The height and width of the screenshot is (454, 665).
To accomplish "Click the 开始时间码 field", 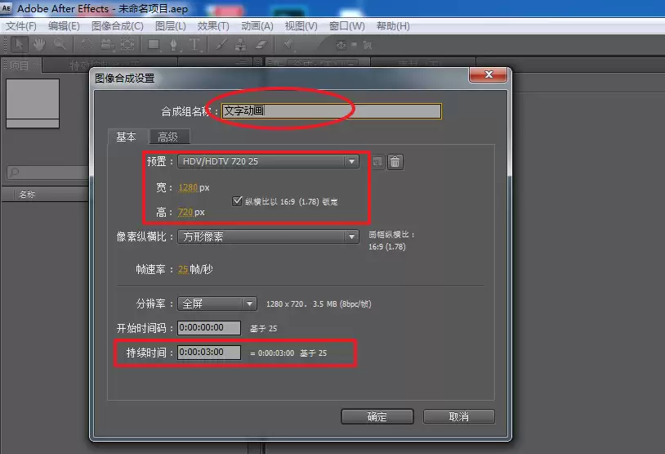I will [209, 327].
